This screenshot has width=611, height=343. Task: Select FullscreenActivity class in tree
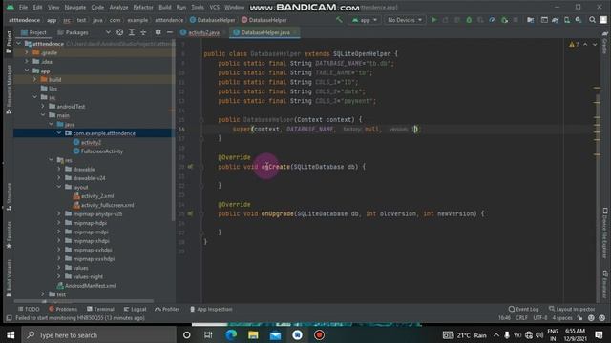coord(97,151)
